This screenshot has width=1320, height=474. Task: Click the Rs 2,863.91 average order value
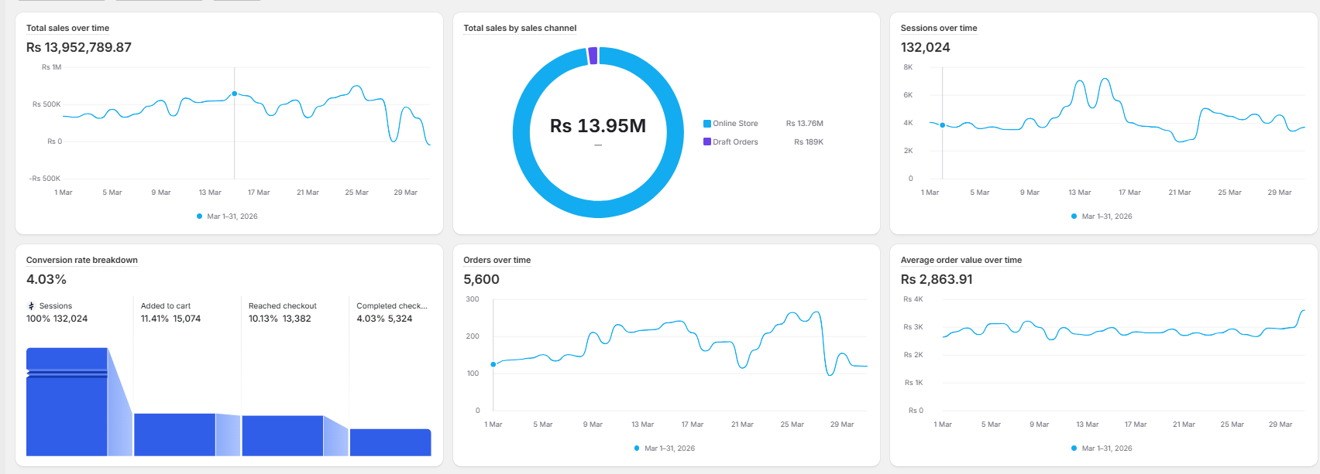(937, 279)
